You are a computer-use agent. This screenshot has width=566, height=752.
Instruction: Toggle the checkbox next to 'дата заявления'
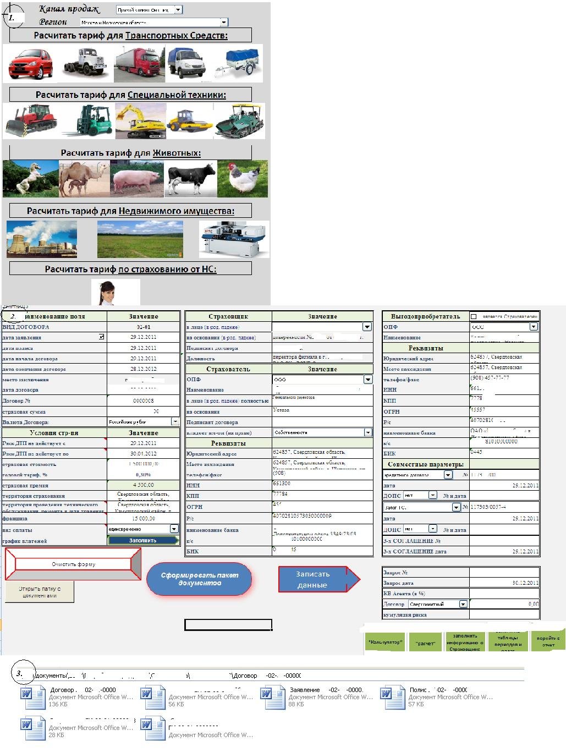point(101,337)
